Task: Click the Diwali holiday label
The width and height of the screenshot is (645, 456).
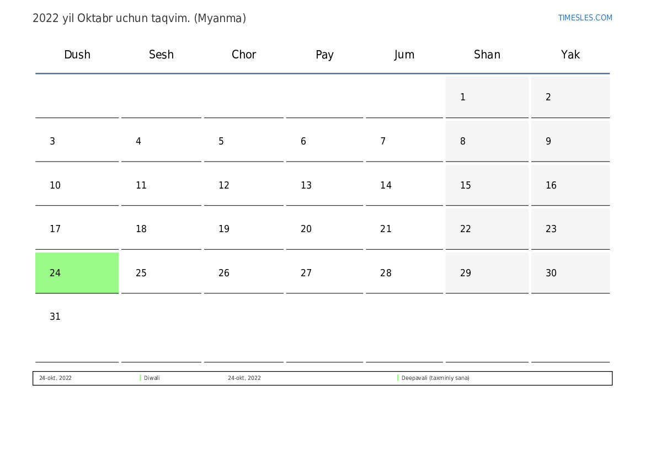Action: (x=152, y=378)
